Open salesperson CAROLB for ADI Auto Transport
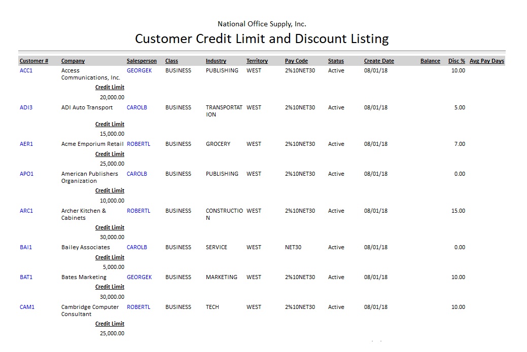 (137, 108)
